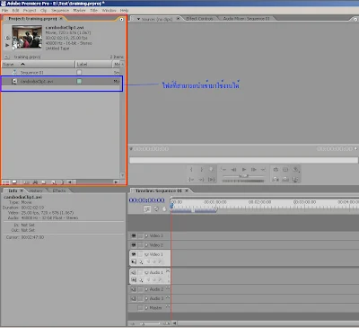Open Source clip dropdown menu
The width and height of the screenshot is (359, 328).
click(138, 19)
